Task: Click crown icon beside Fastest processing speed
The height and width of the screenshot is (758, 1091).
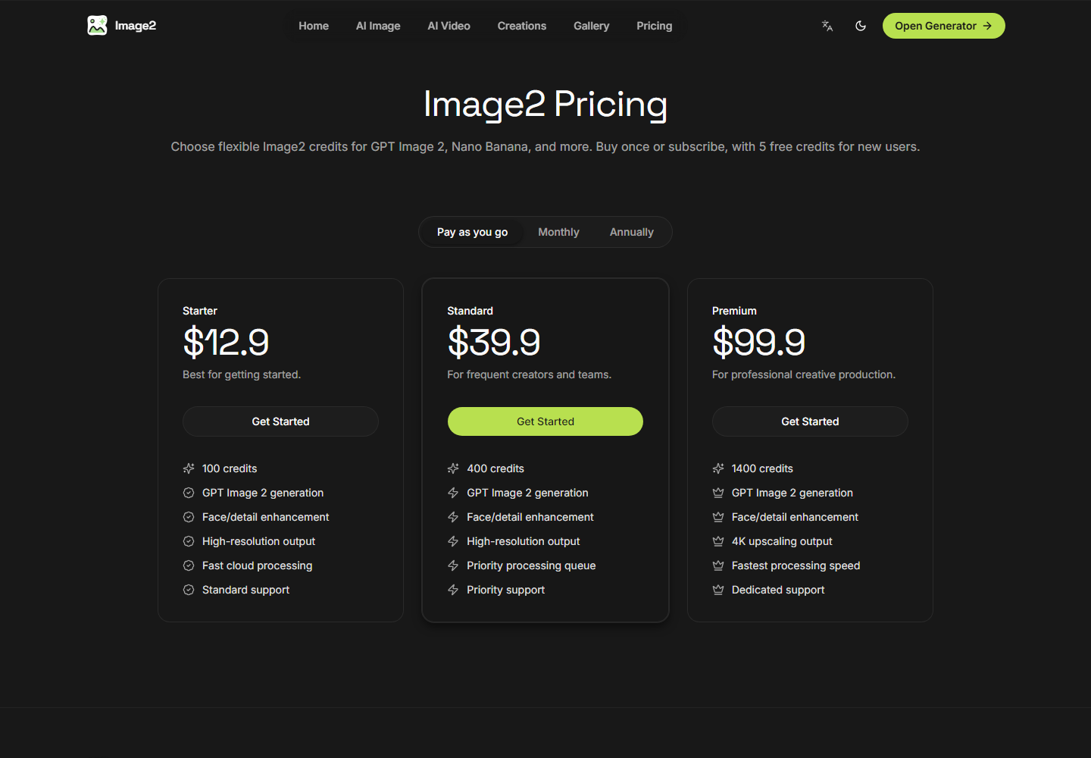Action: pyautogui.click(x=718, y=565)
